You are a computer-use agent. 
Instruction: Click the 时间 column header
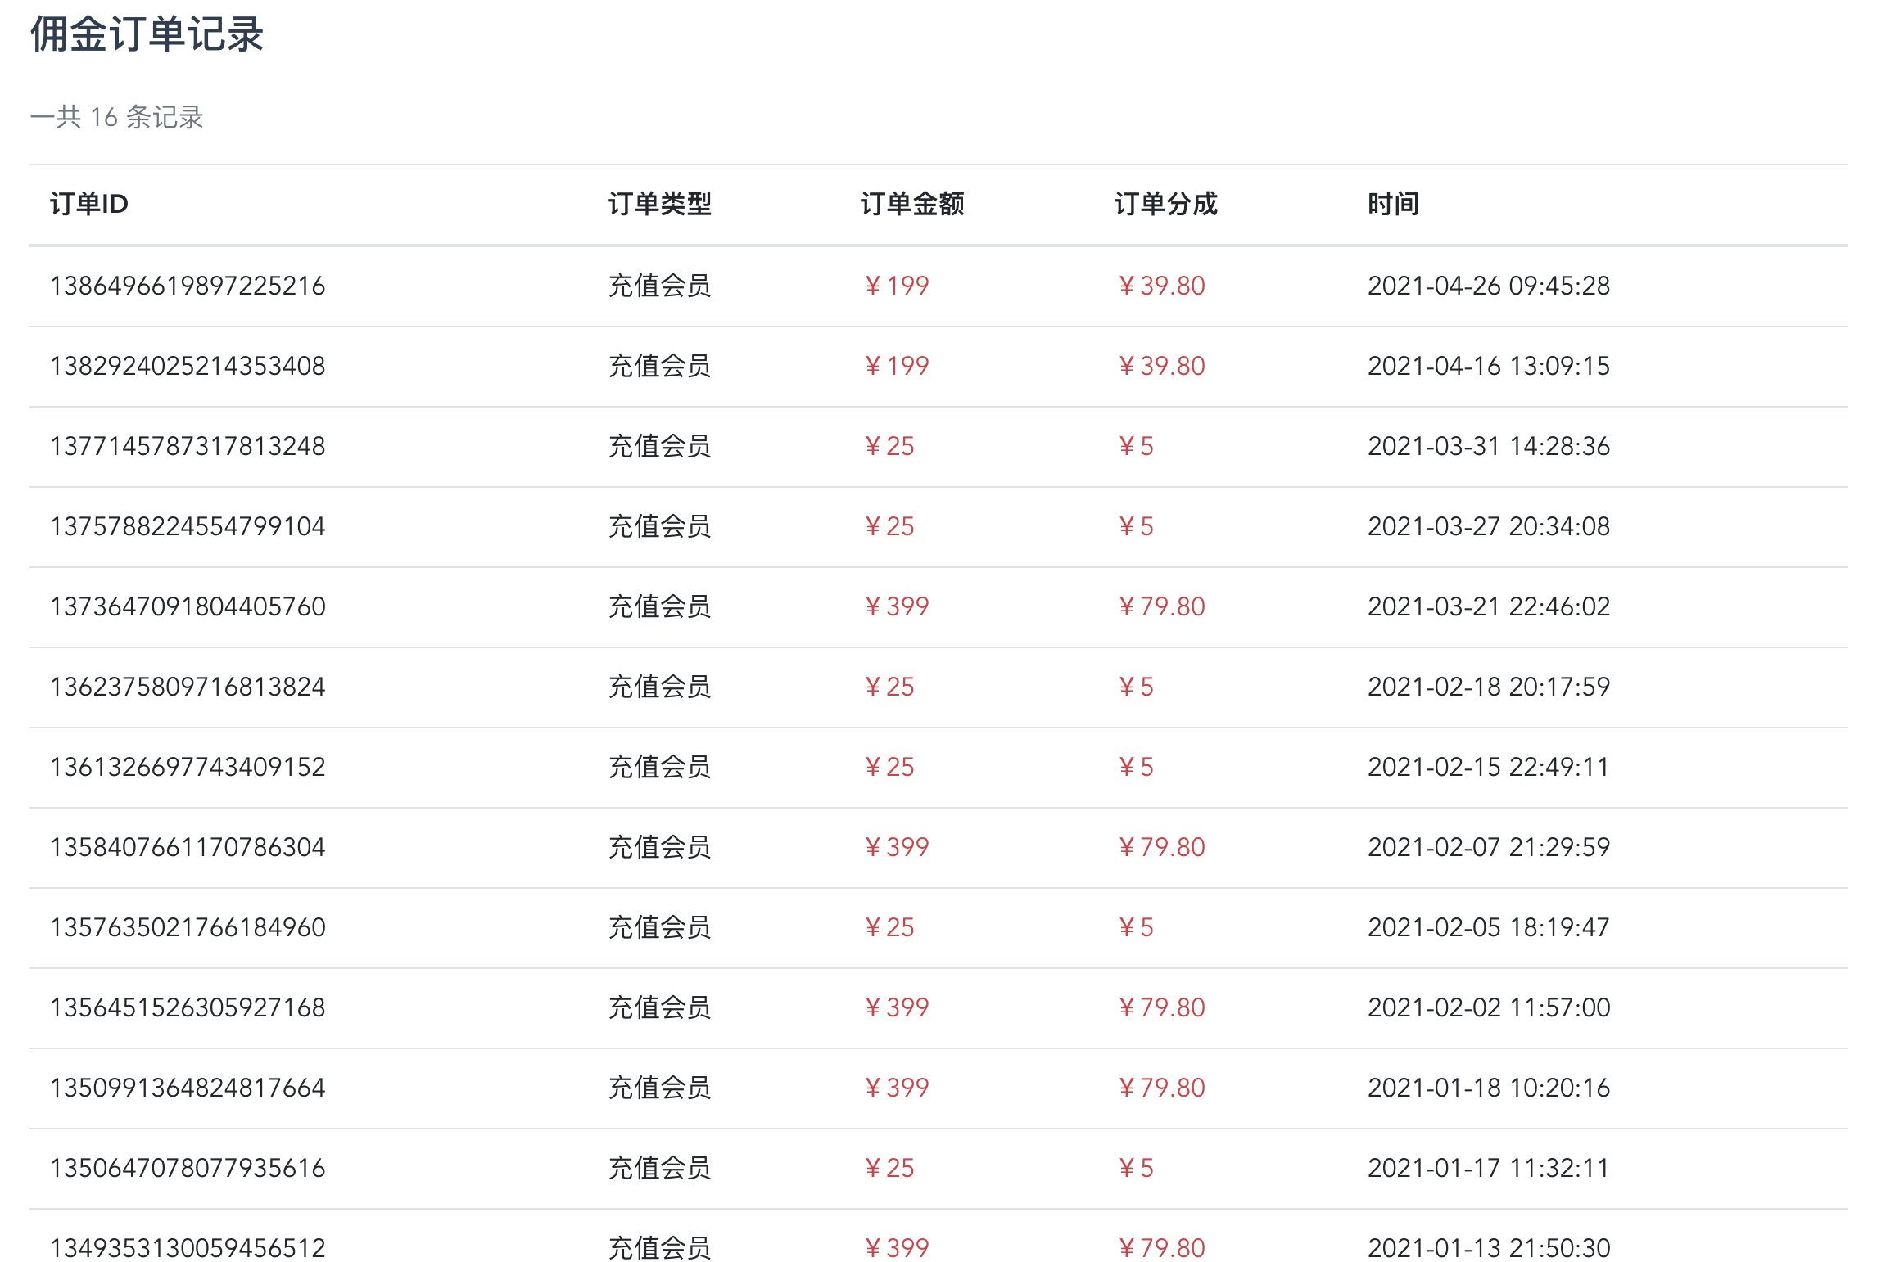[1393, 204]
